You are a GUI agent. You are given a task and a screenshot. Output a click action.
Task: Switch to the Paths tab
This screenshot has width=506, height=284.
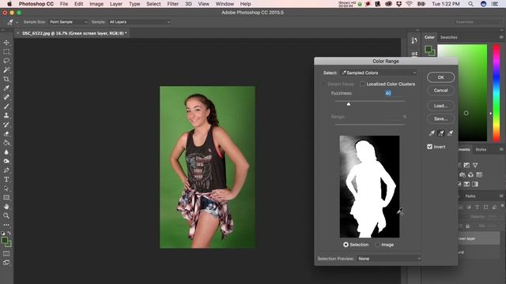point(470,196)
